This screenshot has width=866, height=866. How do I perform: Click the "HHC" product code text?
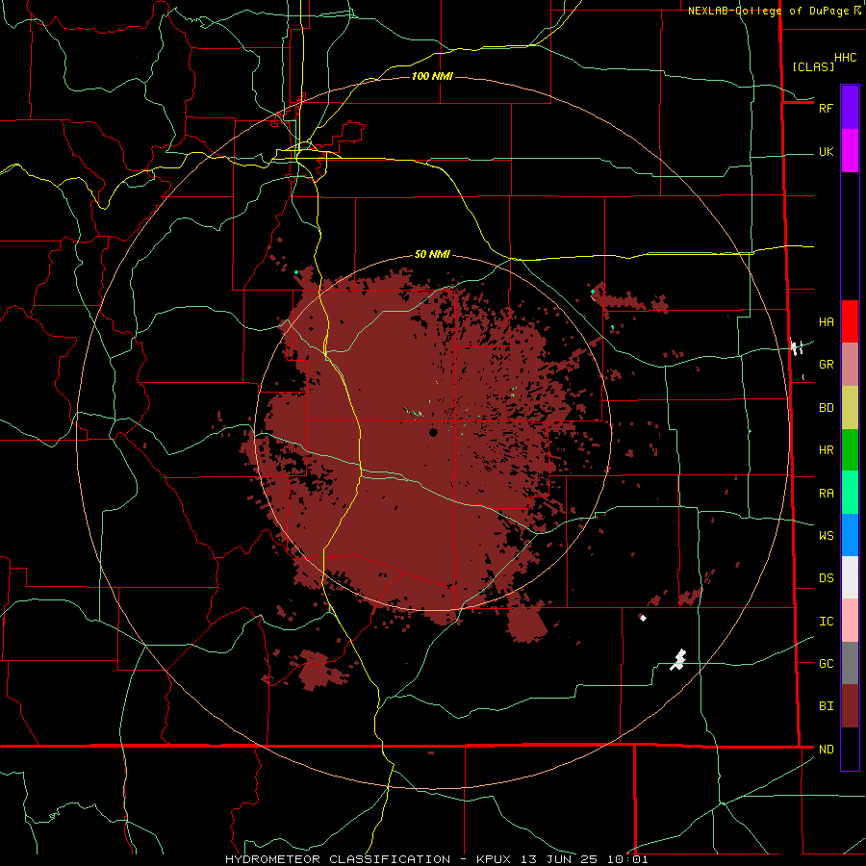click(x=845, y=58)
